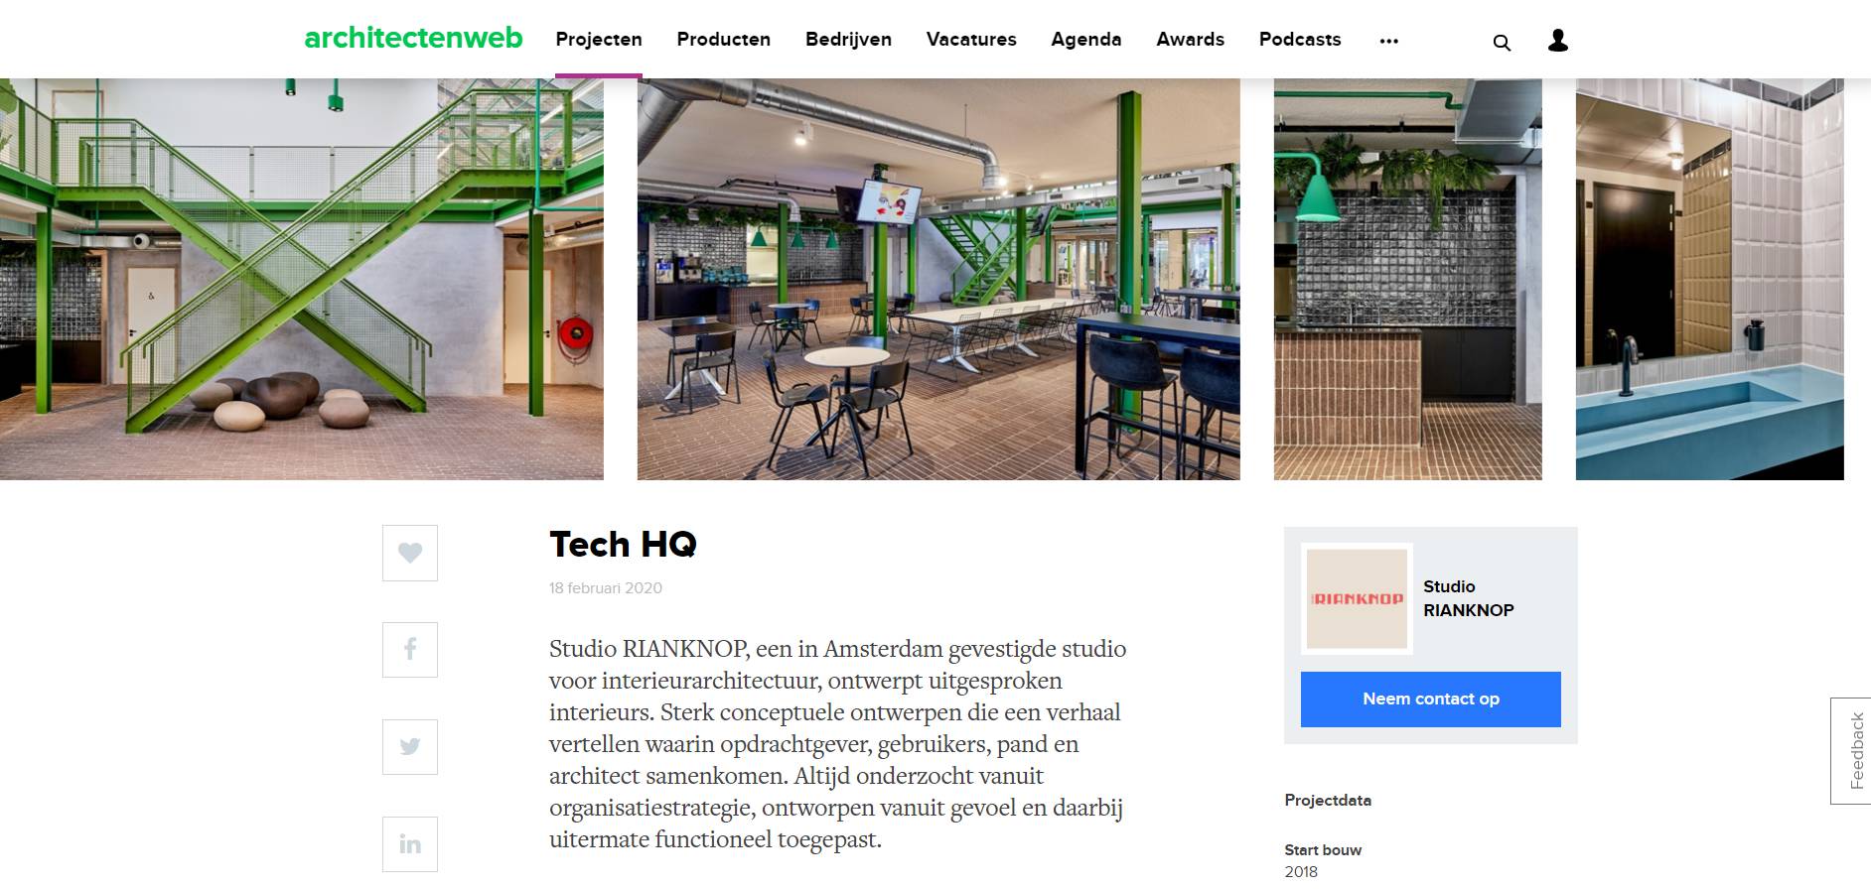Image resolution: width=1871 pixels, height=889 pixels.
Task: Select the Agenda menu item
Action: 1086,40
